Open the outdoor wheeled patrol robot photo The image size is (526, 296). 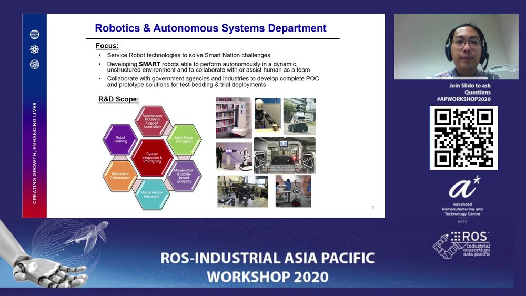(299, 116)
